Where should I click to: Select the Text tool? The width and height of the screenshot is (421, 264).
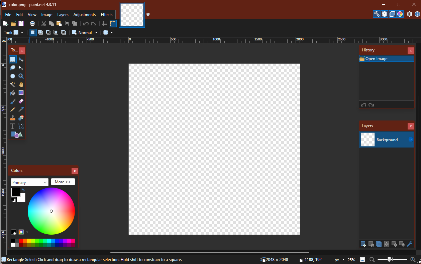(x=13, y=126)
